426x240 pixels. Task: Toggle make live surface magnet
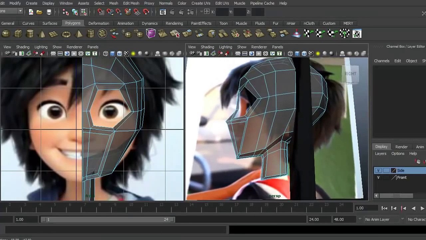[146, 12]
